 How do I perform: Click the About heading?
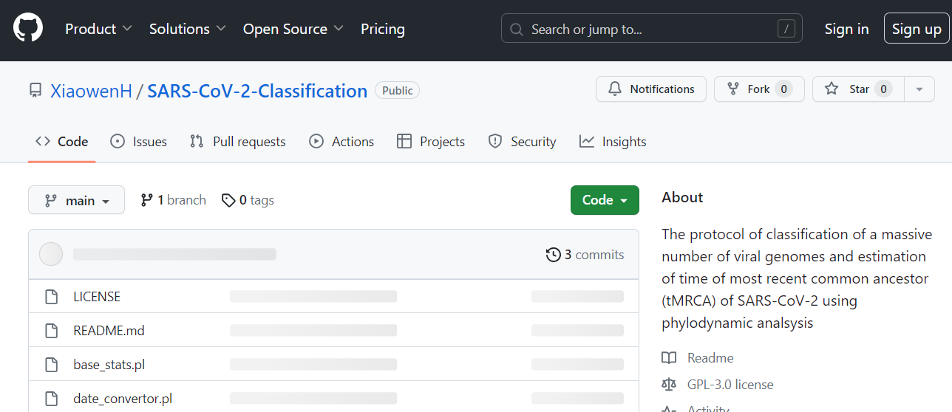click(x=682, y=197)
